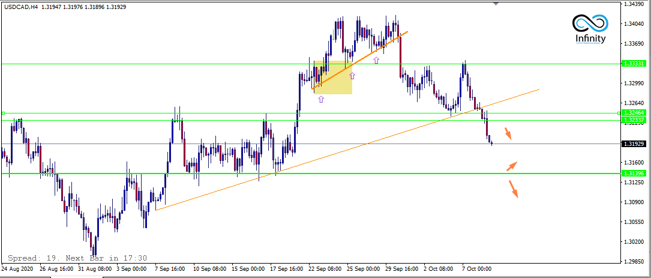Image resolution: width=651 pixels, height=278 pixels.
Task: Click the Spread: 19. Next Bar in 17:30 text
Action: [77, 258]
